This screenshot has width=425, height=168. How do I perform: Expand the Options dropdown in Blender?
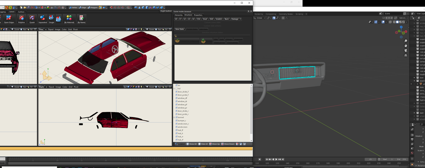click(x=403, y=18)
